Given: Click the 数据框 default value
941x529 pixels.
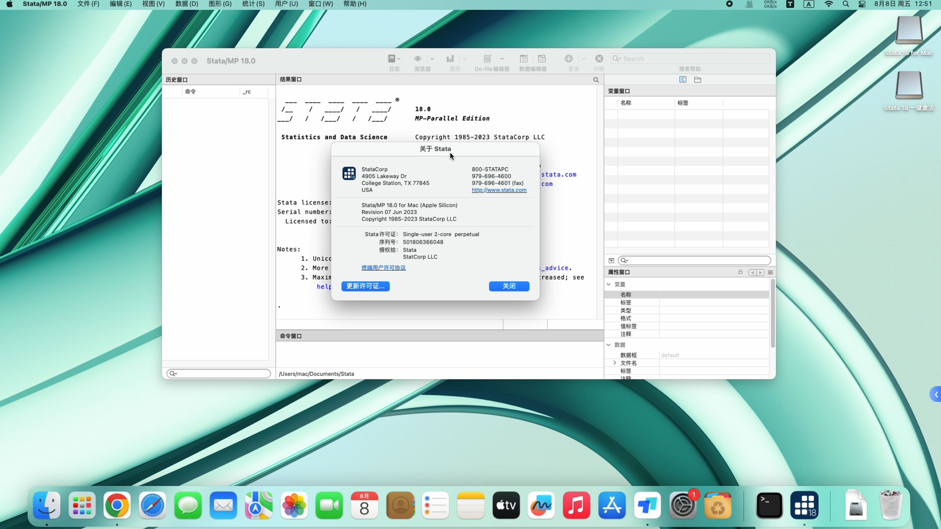Looking at the screenshot, I should (x=670, y=355).
